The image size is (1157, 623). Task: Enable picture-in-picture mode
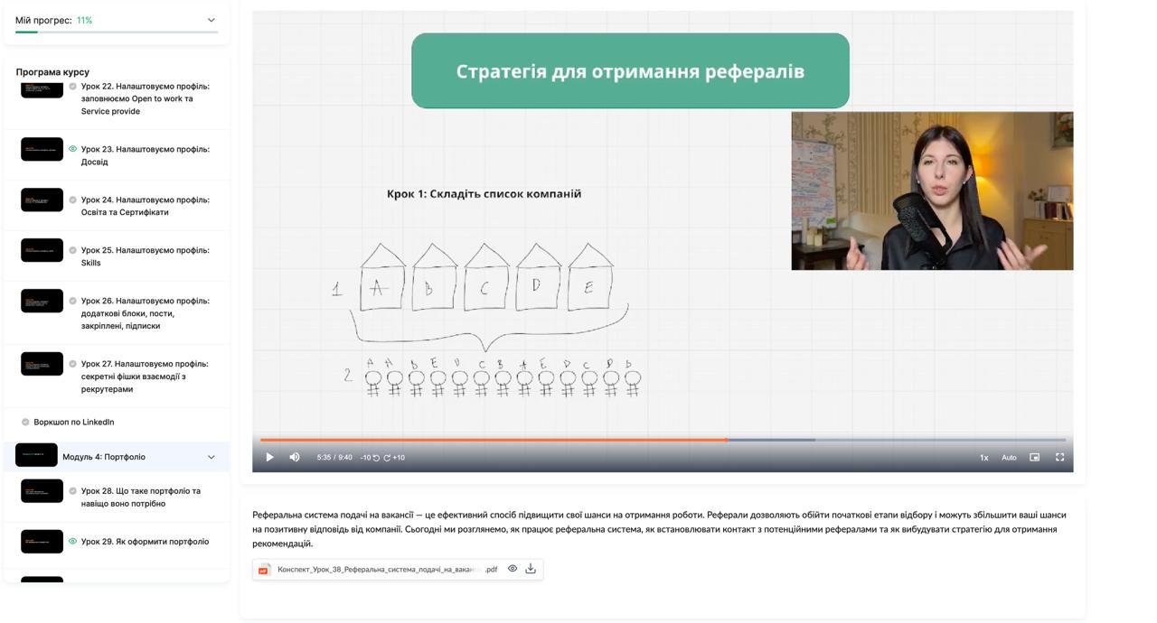[1035, 458]
